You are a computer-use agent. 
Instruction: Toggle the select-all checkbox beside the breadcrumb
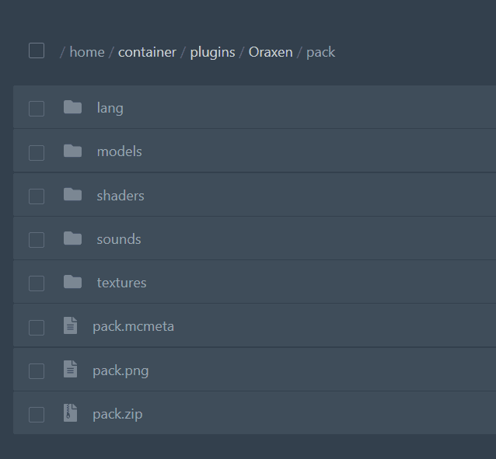(x=37, y=50)
